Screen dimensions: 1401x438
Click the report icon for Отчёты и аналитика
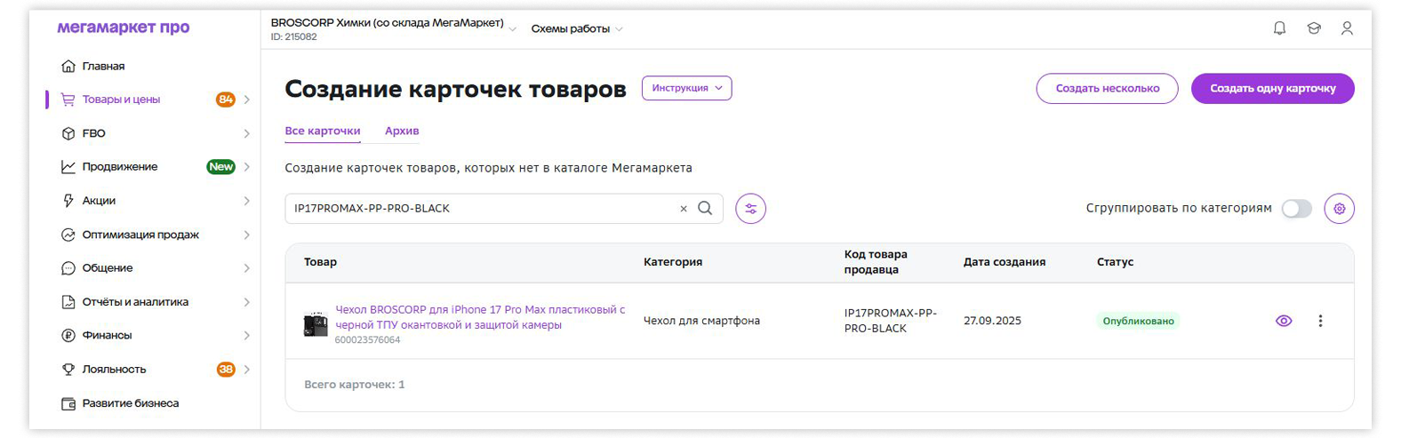pos(68,302)
